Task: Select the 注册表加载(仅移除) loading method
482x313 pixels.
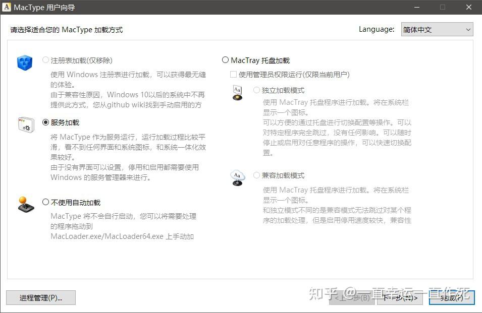Action: [46, 59]
